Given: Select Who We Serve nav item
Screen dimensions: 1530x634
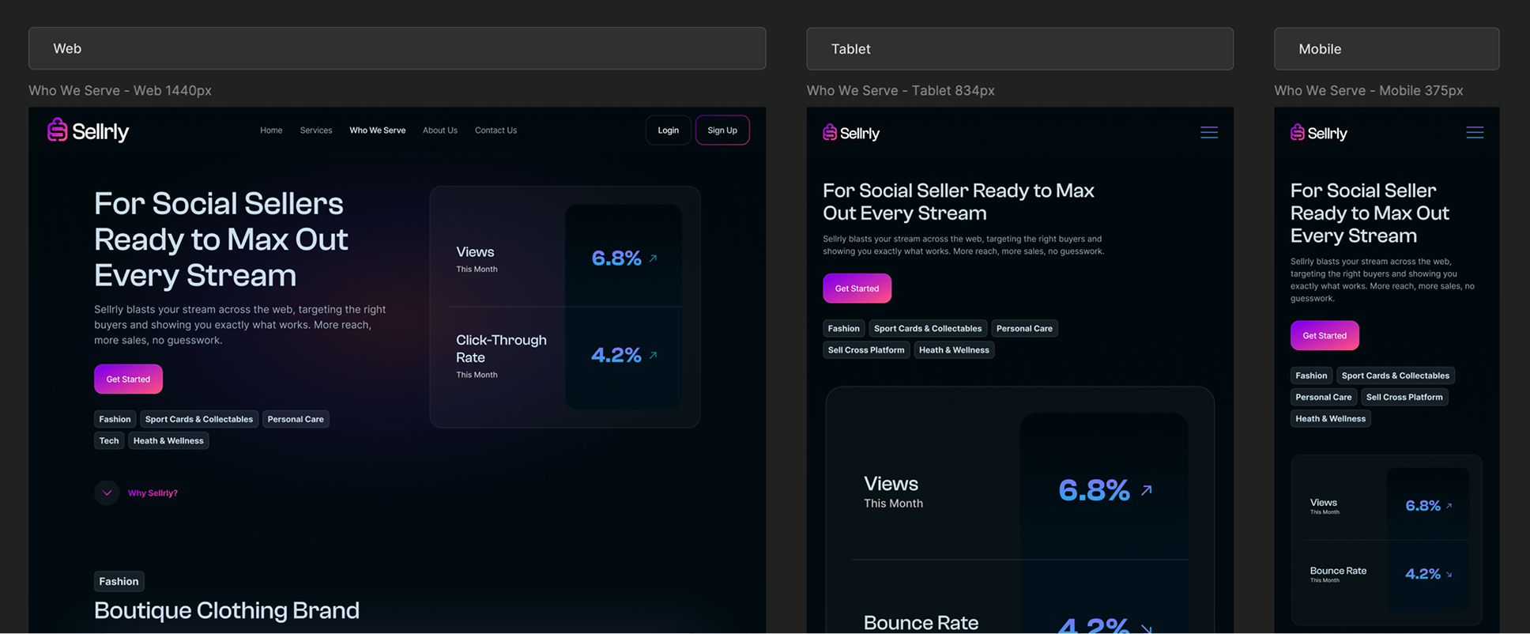Looking at the screenshot, I should pyautogui.click(x=378, y=130).
